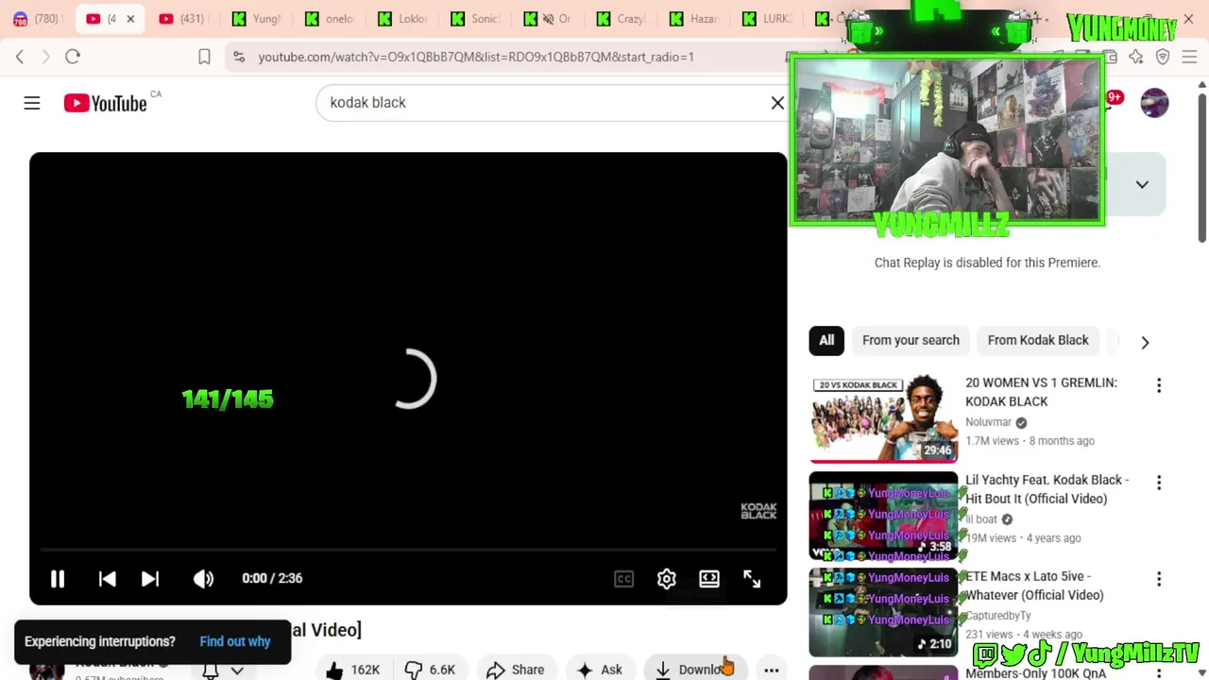This screenshot has width=1209, height=680.
Task: Show more filter chips arrow
Action: pos(1145,342)
